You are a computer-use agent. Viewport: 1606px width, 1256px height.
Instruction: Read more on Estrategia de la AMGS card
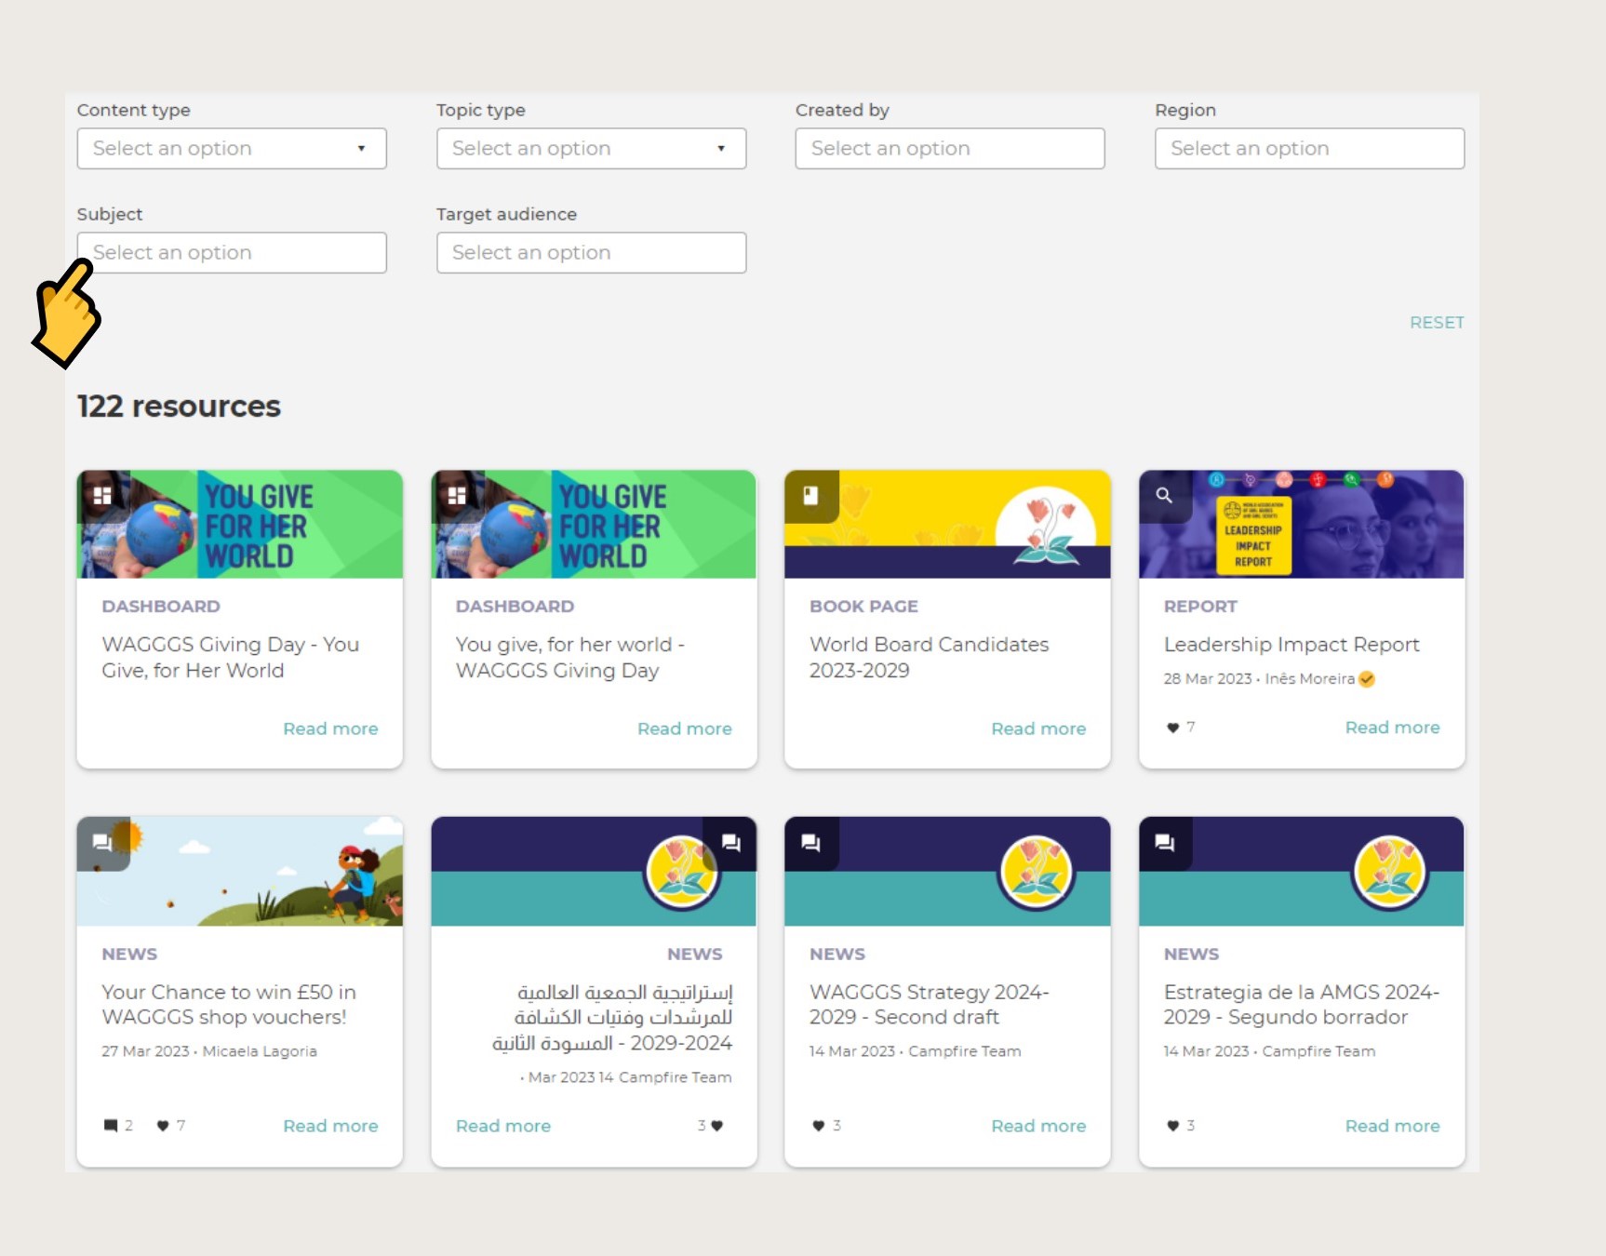[x=1392, y=1126]
